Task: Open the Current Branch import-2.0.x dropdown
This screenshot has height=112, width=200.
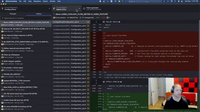Action: point(67,8)
